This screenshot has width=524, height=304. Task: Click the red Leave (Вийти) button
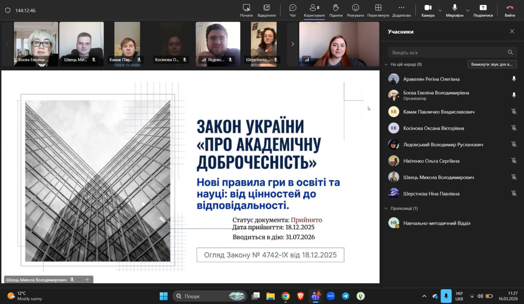click(x=510, y=10)
